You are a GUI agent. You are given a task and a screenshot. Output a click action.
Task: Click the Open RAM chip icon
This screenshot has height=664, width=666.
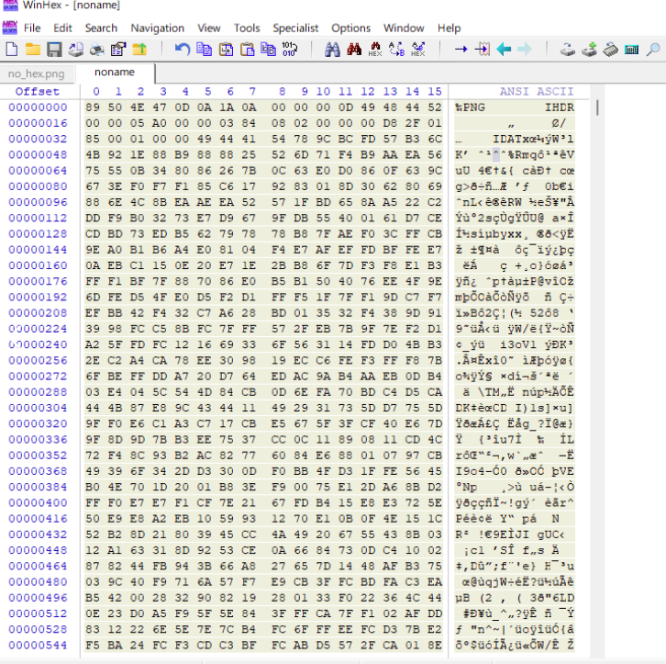coord(610,49)
